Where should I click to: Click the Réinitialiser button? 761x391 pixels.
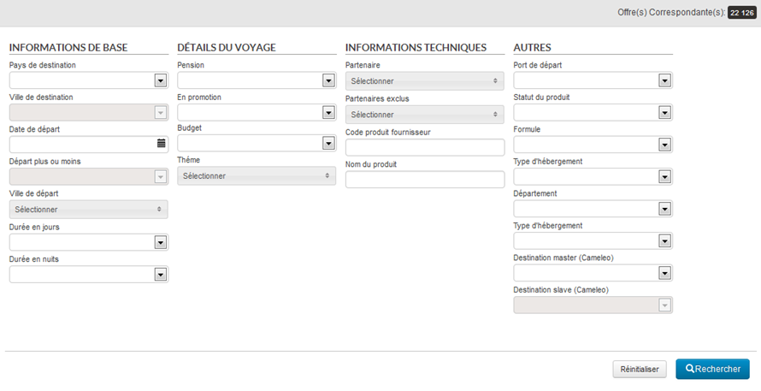(640, 369)
